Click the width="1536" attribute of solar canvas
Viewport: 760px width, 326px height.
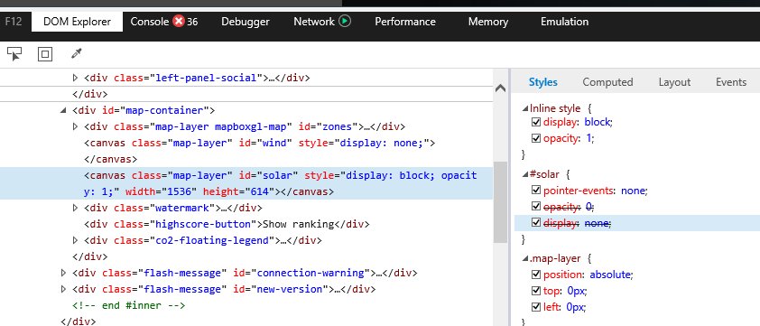[162, 191]
